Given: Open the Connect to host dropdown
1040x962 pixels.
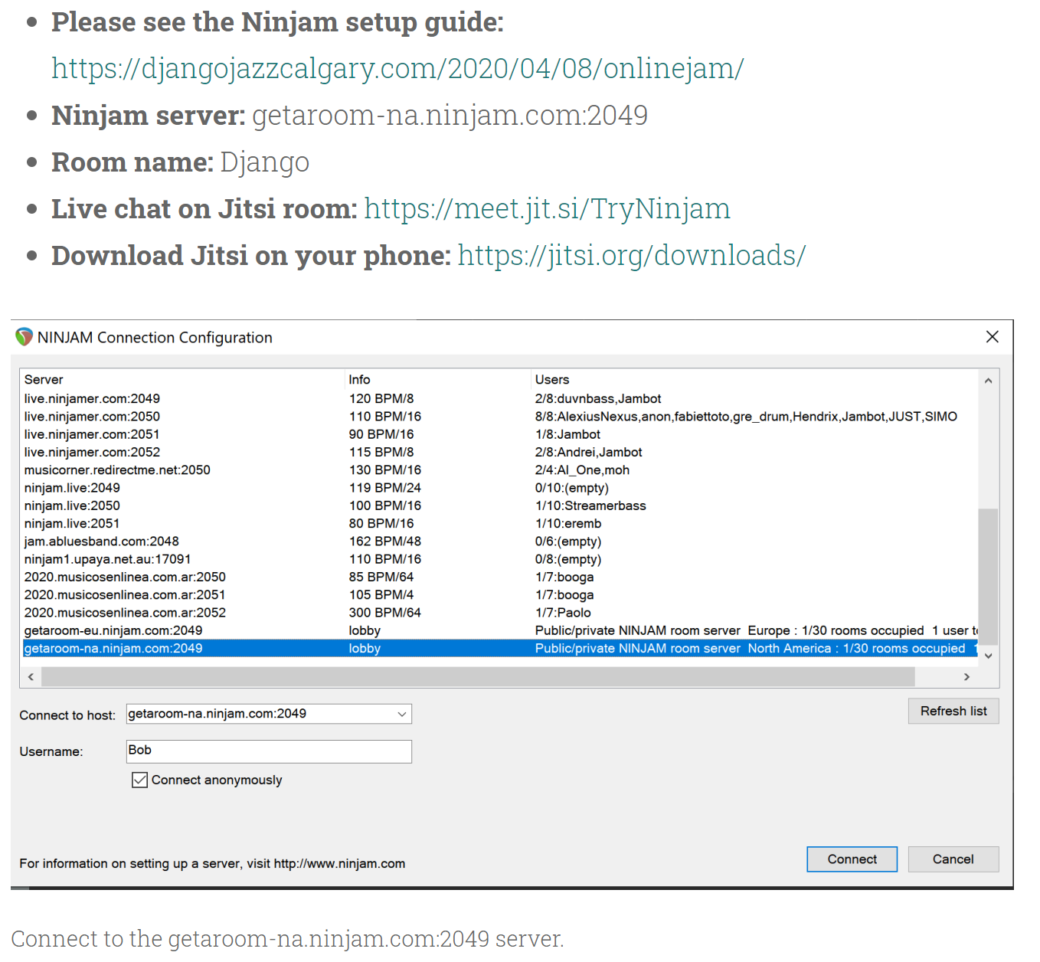Looking at the screenshot, I should 401,714.
